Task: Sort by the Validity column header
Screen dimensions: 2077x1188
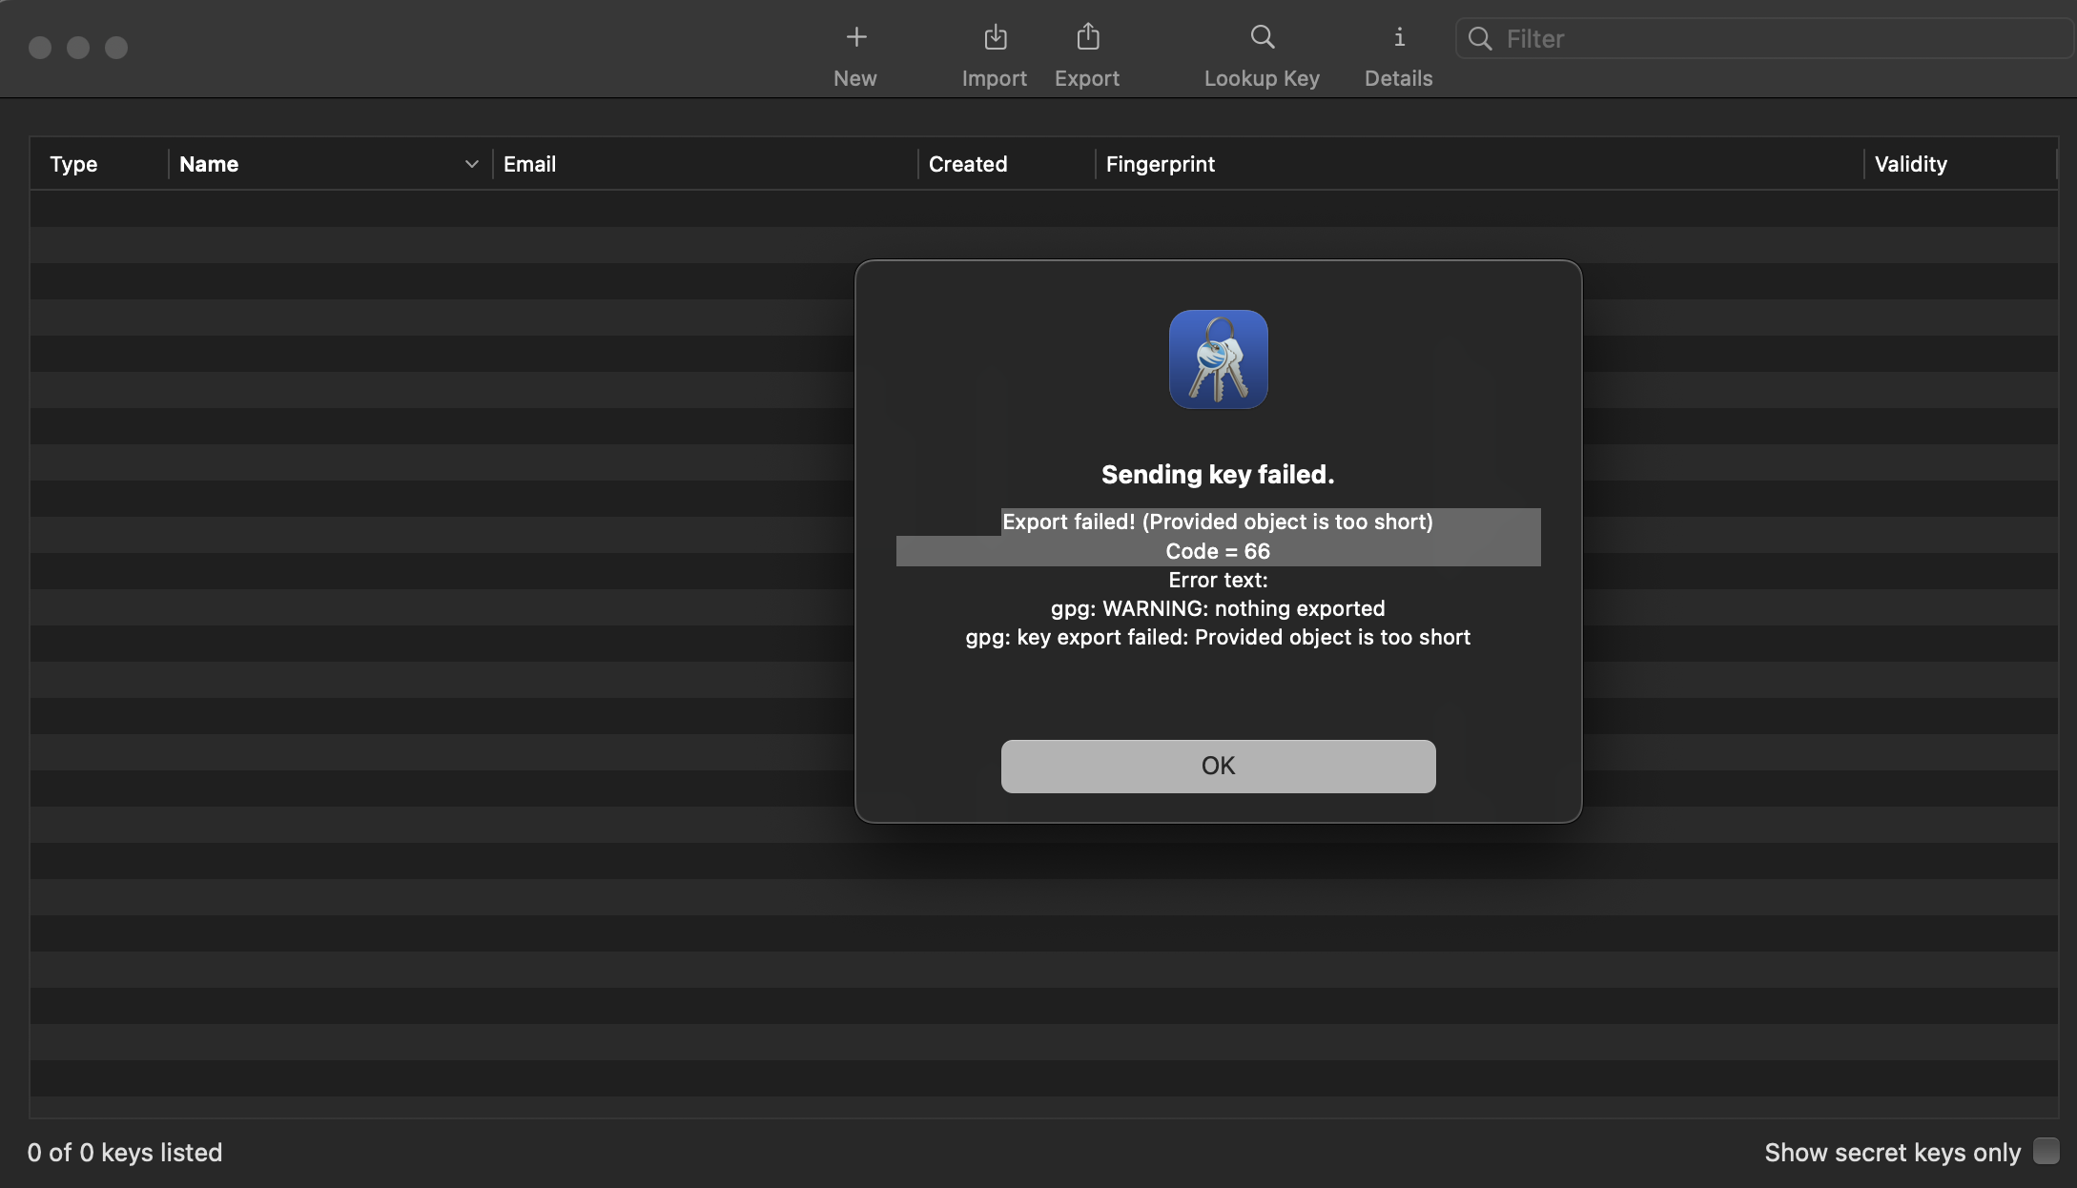Action: (1910, 164)
